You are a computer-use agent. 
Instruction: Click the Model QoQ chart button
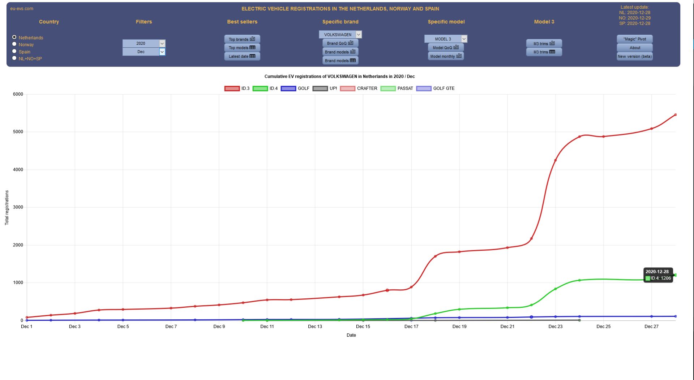[x=446, y=48]
